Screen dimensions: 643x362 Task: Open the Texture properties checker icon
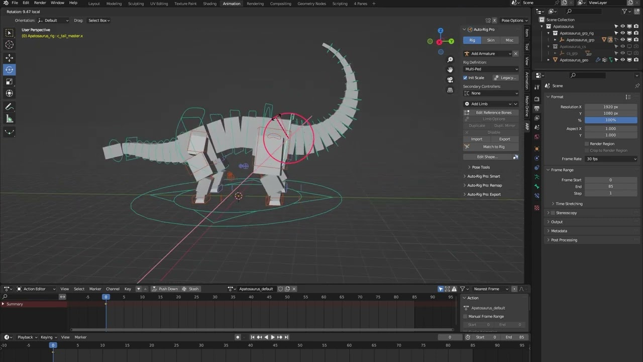tap(537, 208)
